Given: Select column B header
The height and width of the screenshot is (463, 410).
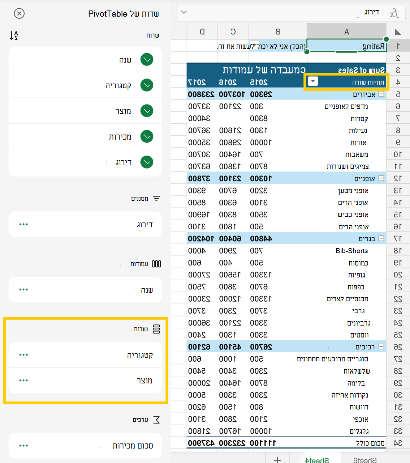Looking at the screenshot, I should pyautogui.click(x=278, y=31).
